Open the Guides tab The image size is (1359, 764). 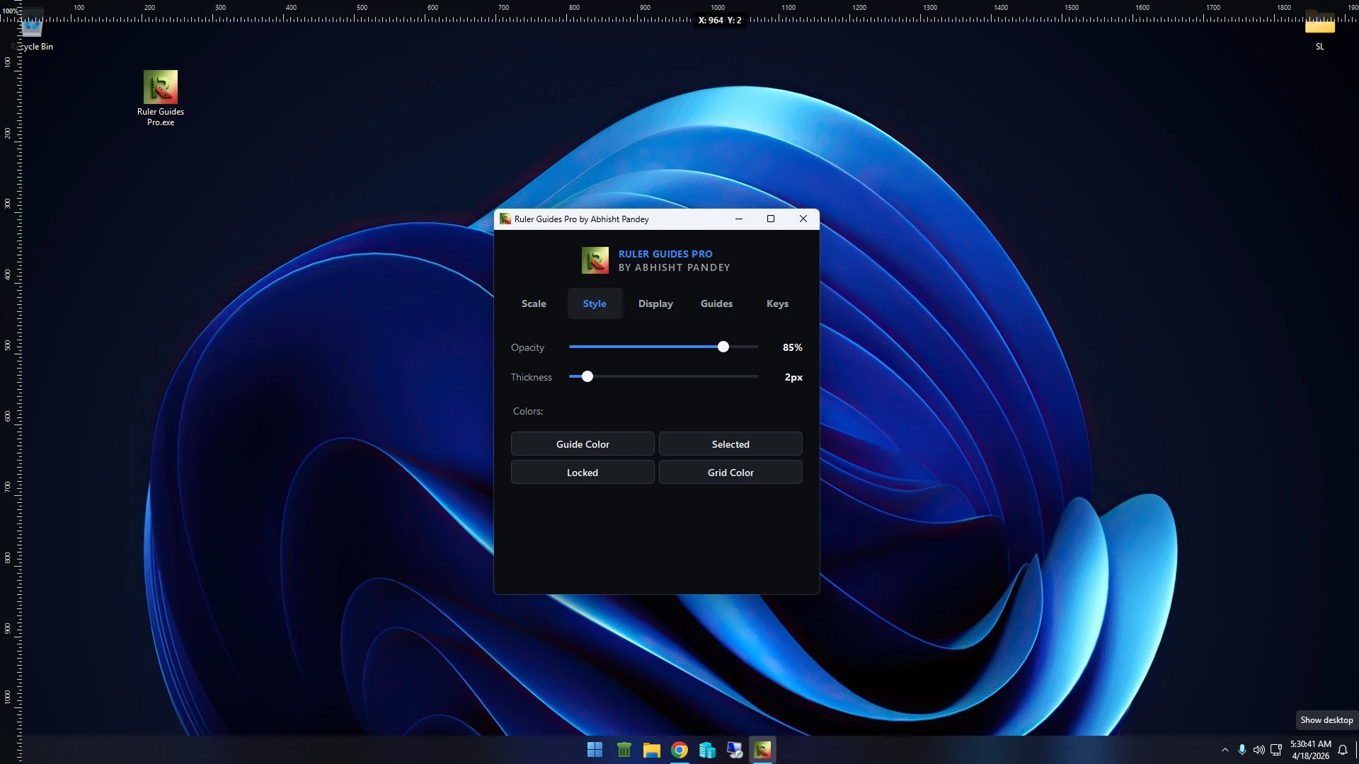pyautogui.click(x=716, y=303)
